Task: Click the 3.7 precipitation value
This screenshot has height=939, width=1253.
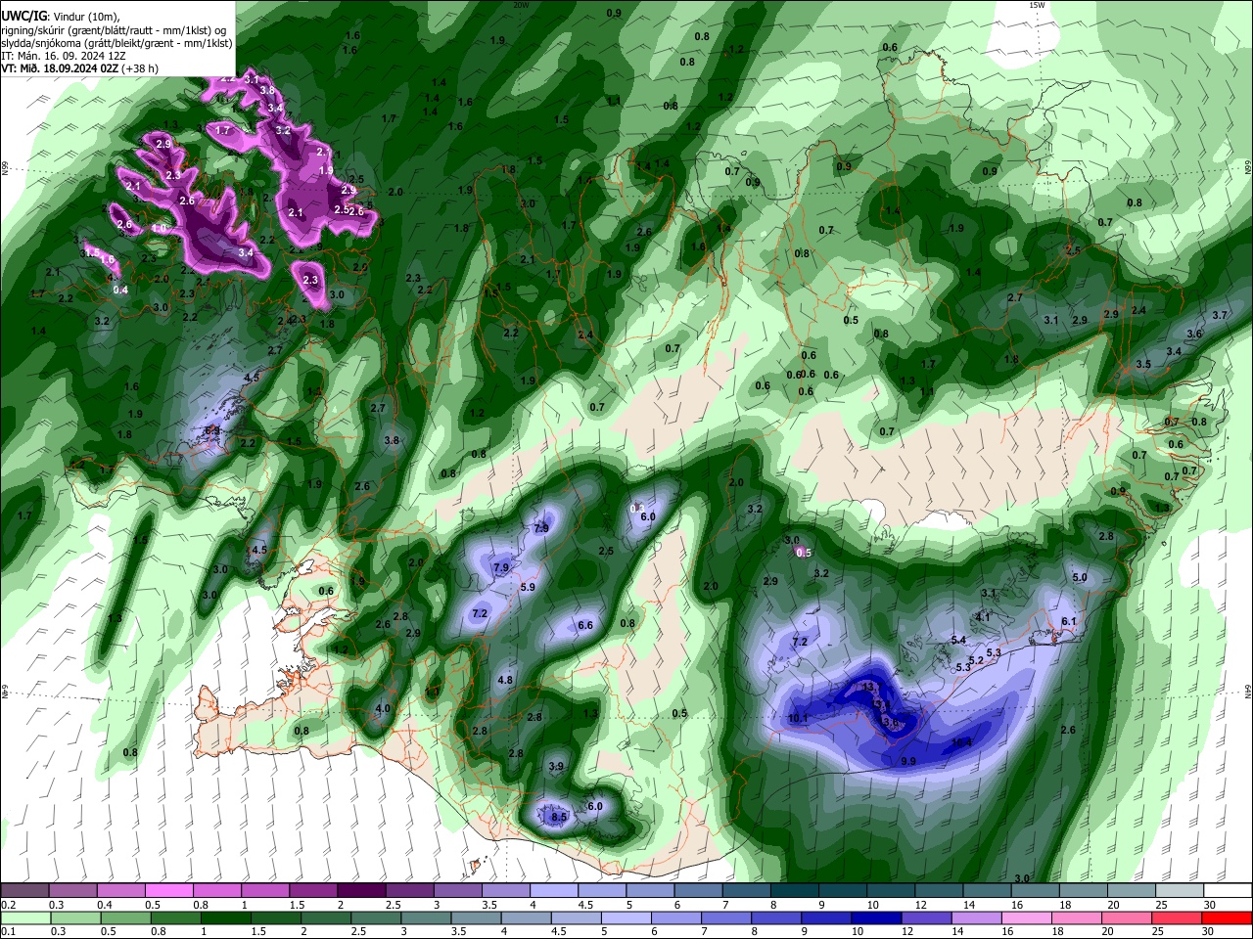Action: click(1220, 315)
